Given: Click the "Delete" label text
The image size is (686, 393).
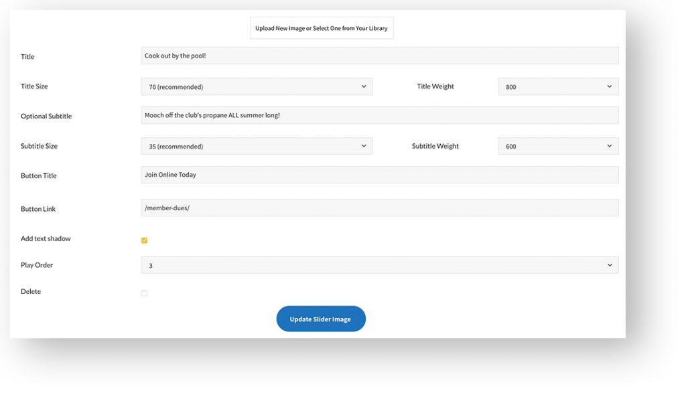Looking at the screenshot, I should [31, 292].
